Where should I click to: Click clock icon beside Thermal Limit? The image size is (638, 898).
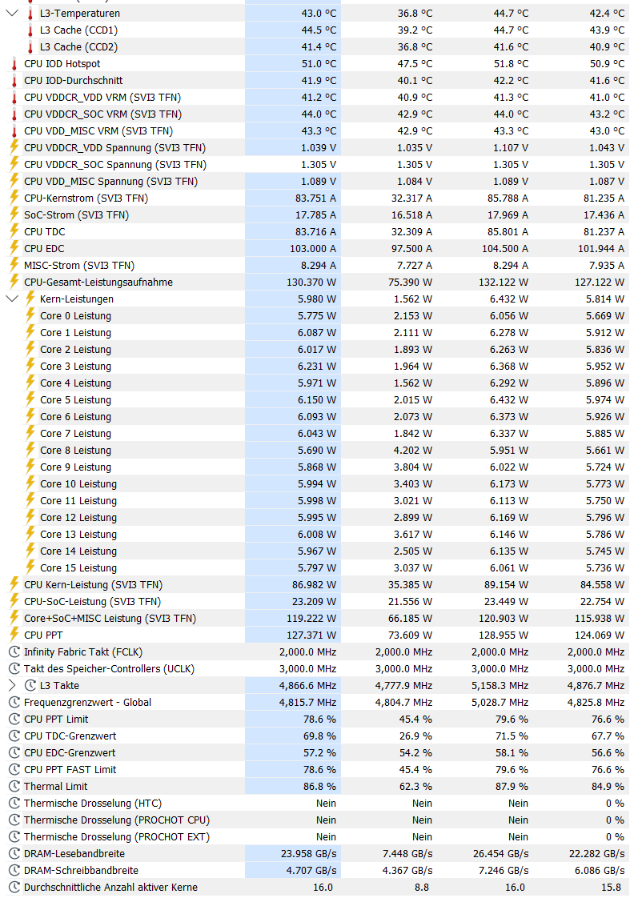[14, 786]
